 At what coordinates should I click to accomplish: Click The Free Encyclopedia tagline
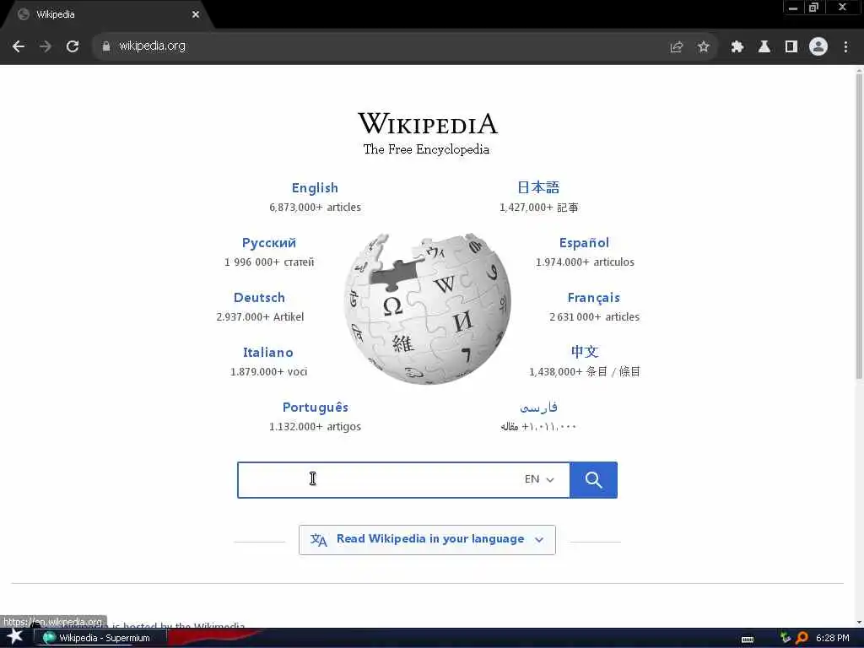426,149
